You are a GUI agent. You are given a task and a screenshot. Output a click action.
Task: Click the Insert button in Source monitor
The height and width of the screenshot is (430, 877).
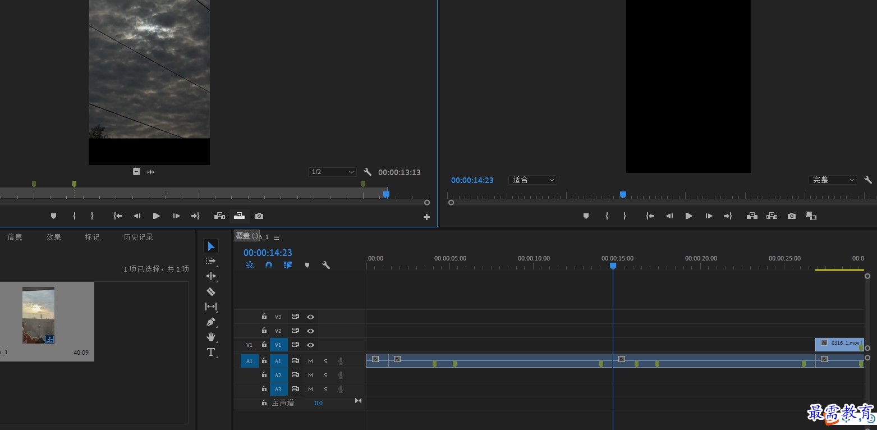point(219,216)
